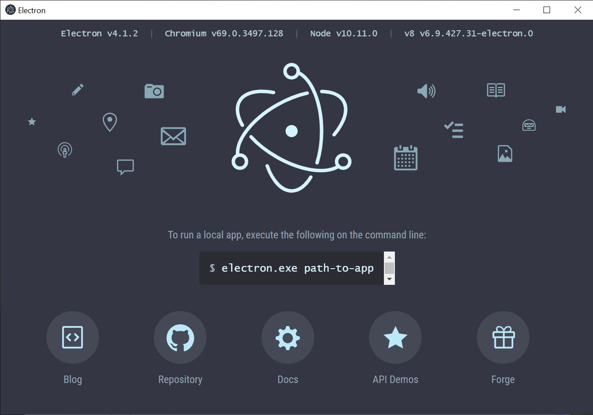Click the command box scroll-up arrow
The image size is (593, 415).
click(389, 257)
